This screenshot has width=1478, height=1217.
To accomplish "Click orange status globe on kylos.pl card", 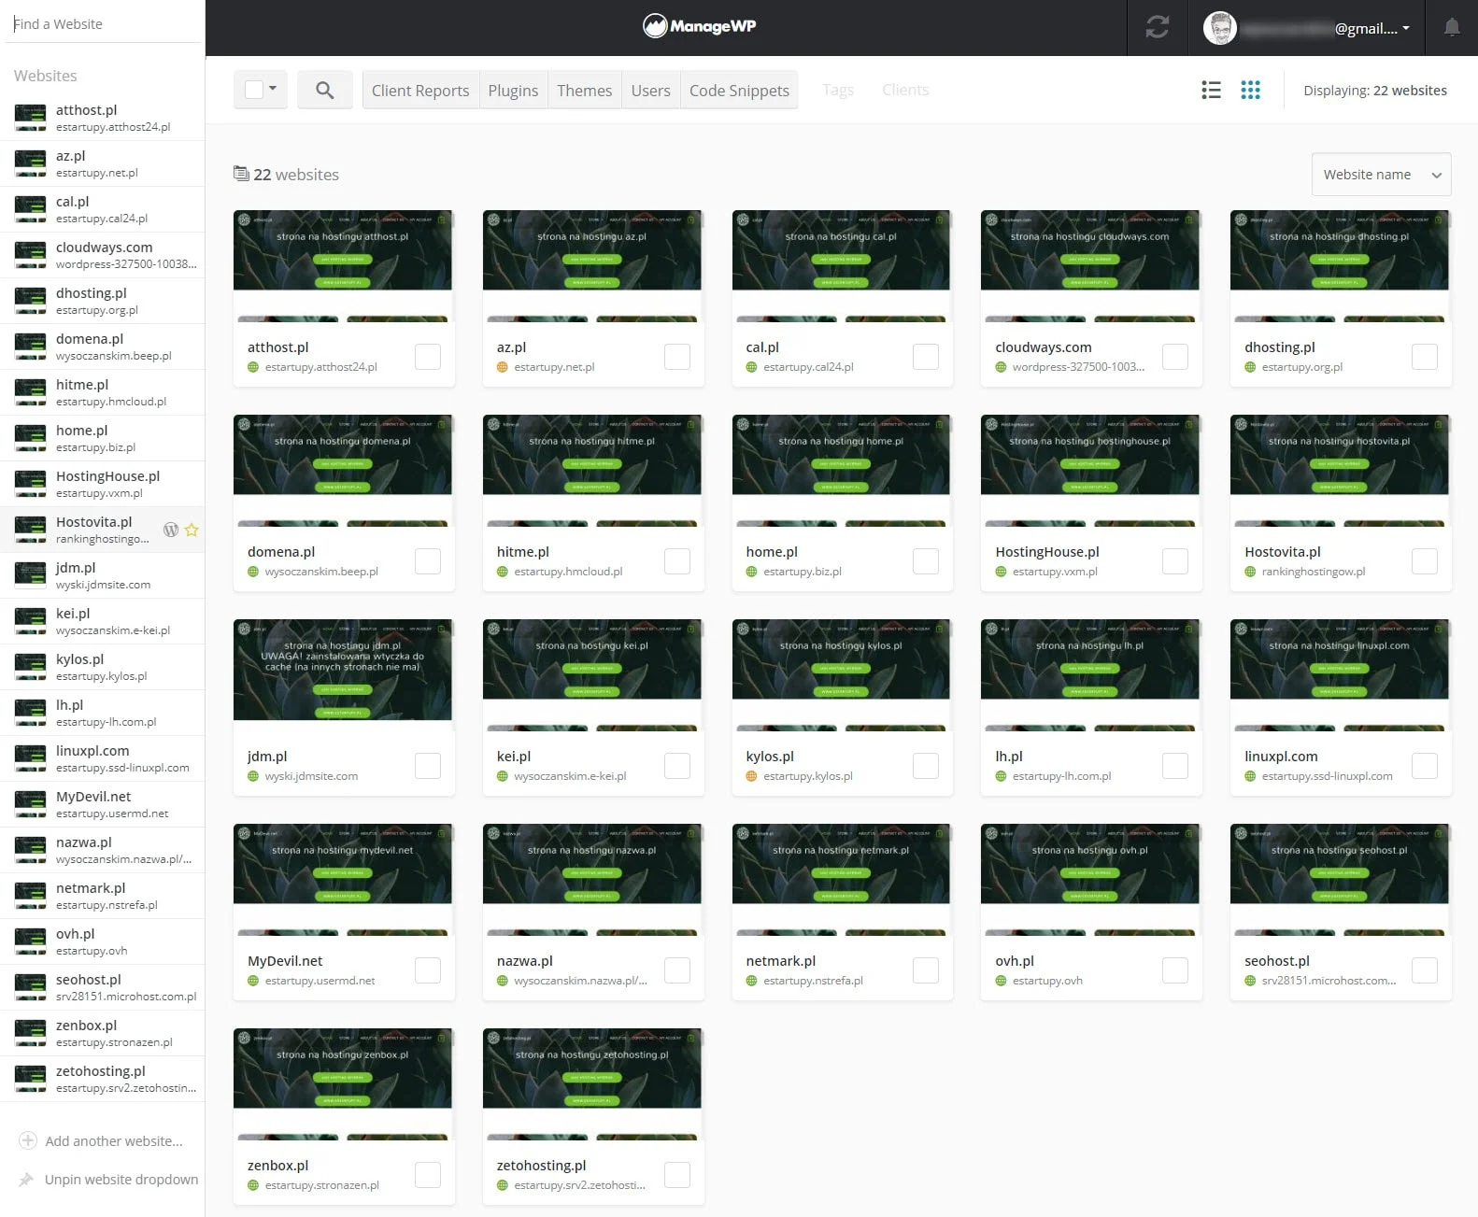I will 752,776.
